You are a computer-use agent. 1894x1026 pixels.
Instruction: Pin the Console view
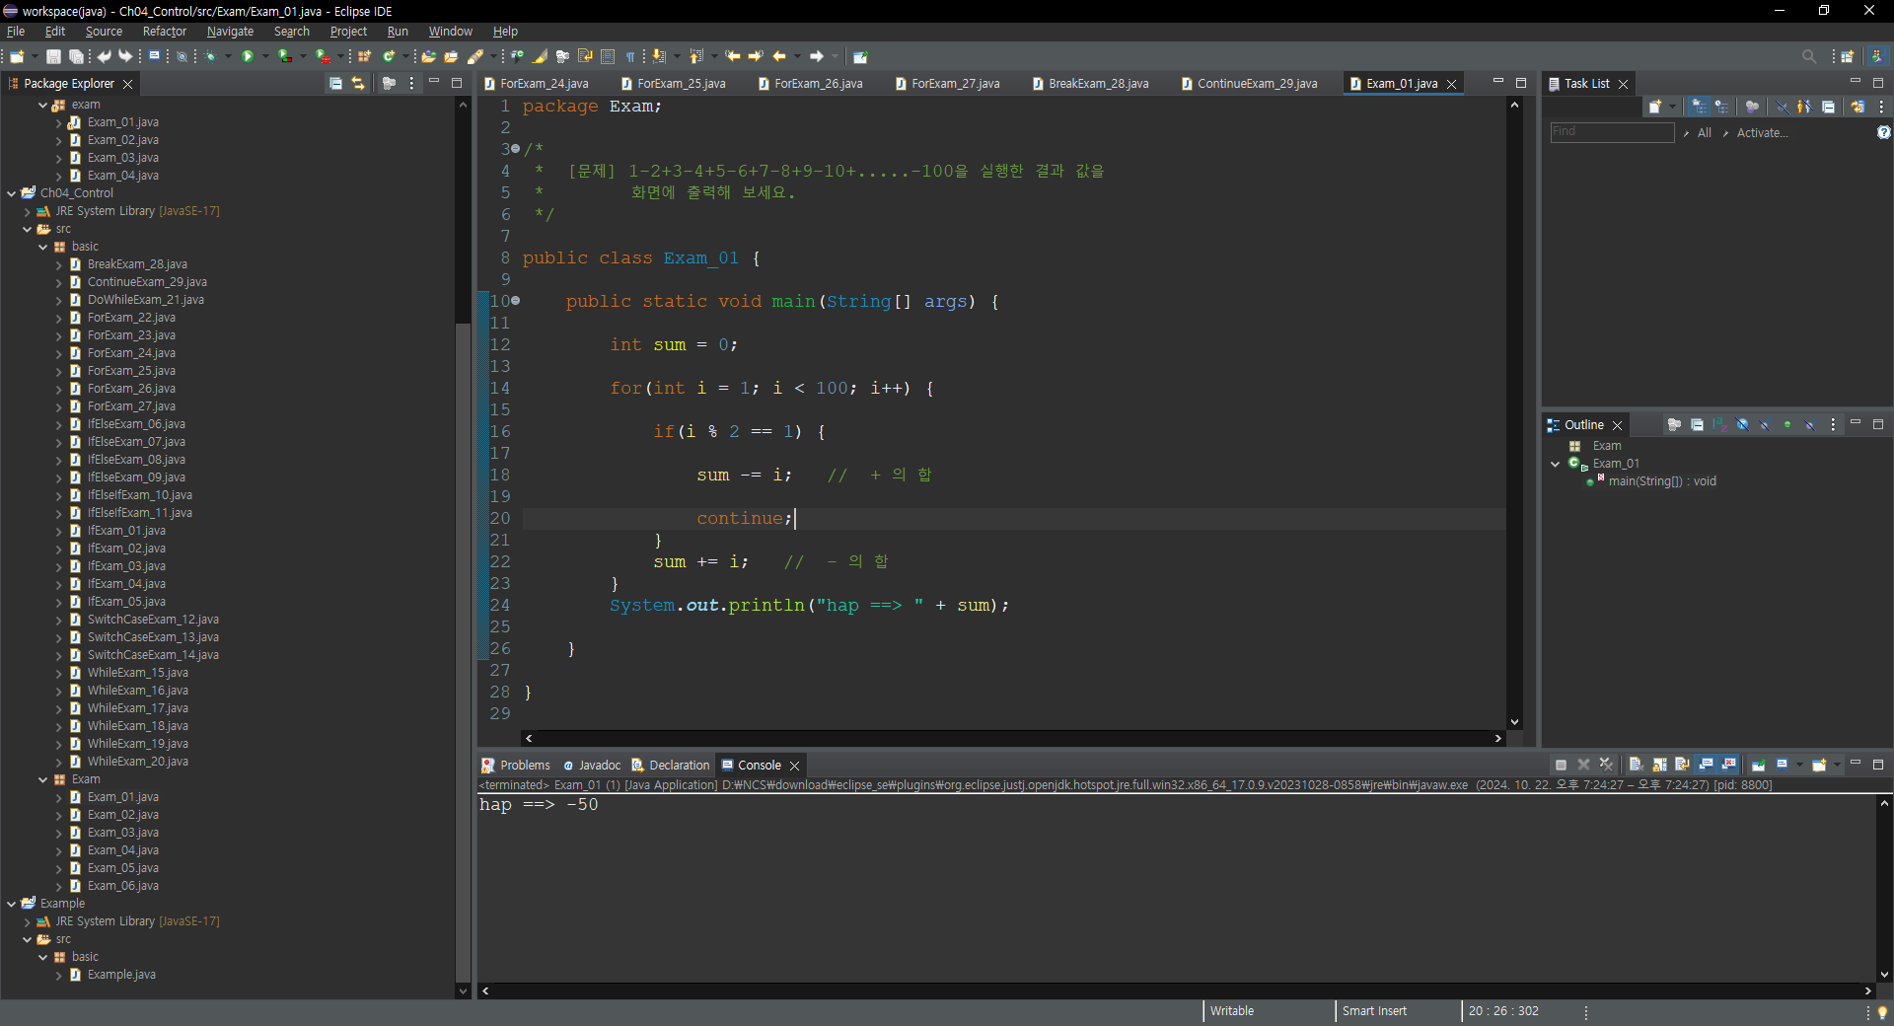coord(1758,765)
